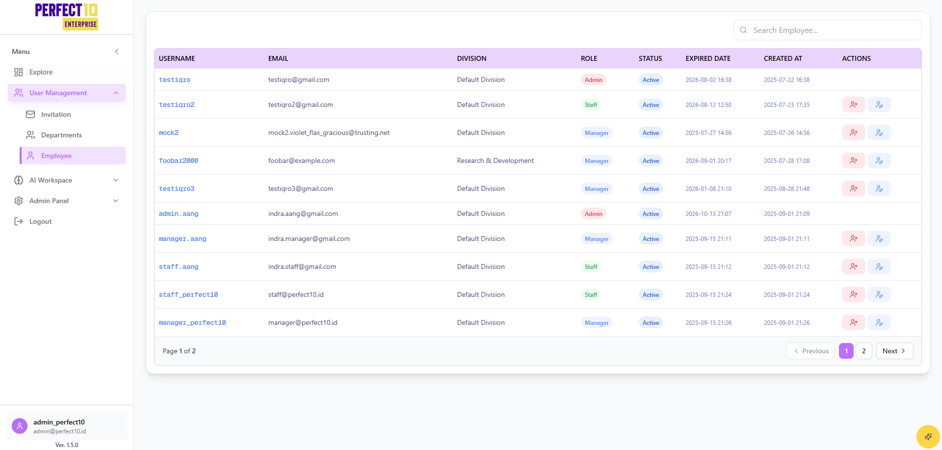Click the blue edit-user icon for staff_perfect10
The height and width of the screenshot is (450, 942).
click(879, 294)
